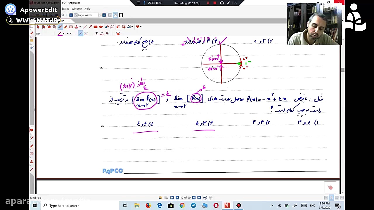The image size is (374, 210).
Task: Open the Page Width zoom dropdown
Action: click(x=100, y=15)
